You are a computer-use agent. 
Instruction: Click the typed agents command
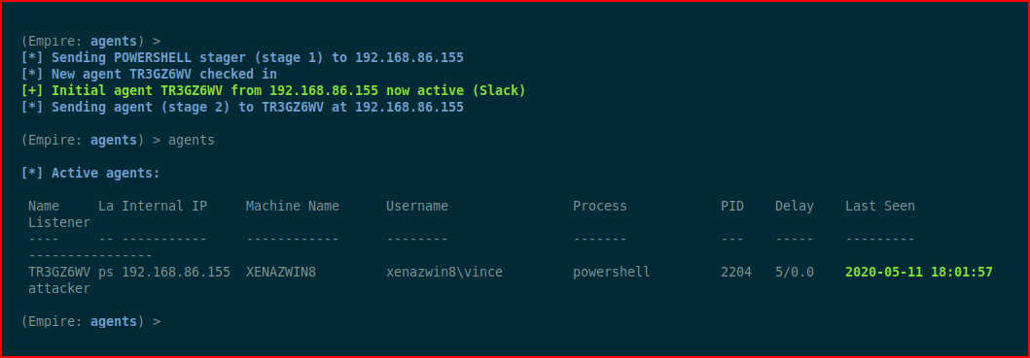click(x=192, y=140)
